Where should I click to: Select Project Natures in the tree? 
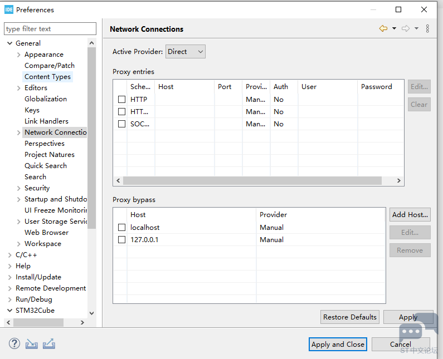50,155
